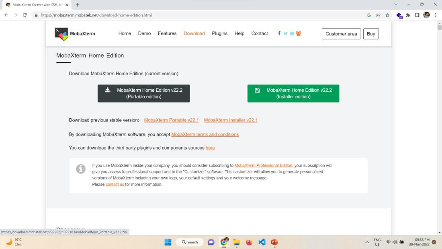Open Windows Start menu

tap(168, 242)
